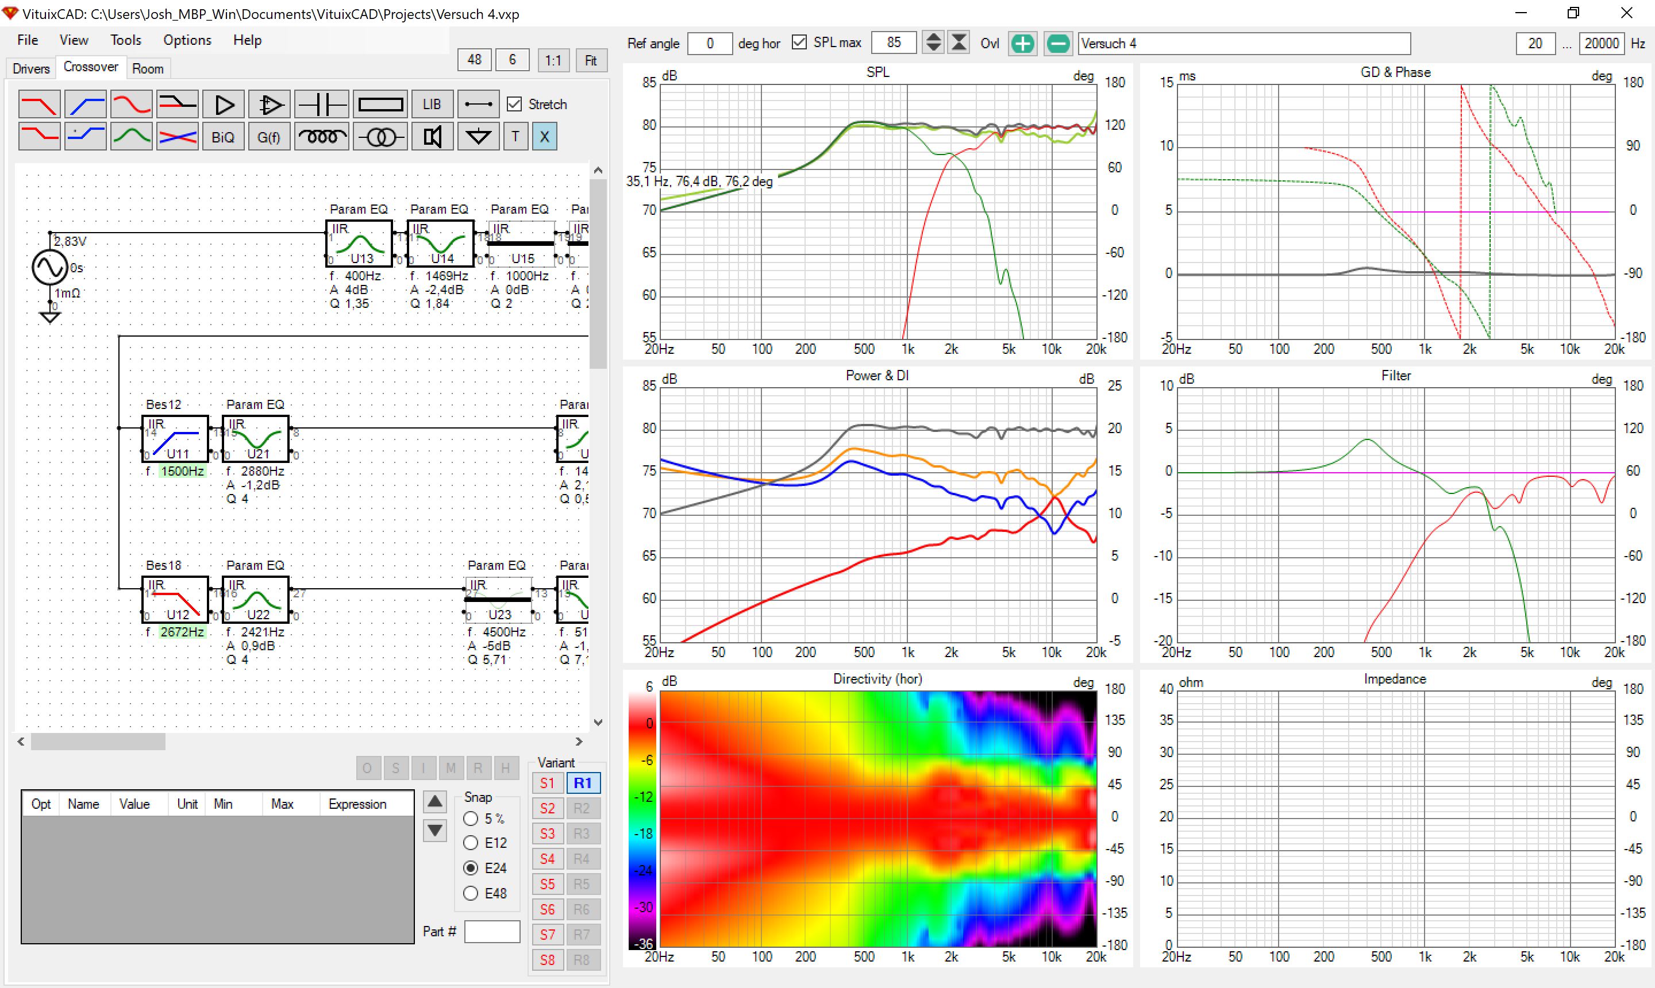Select the E24 snap option
Screen dimensions: 1655x988
click(471, 868)
